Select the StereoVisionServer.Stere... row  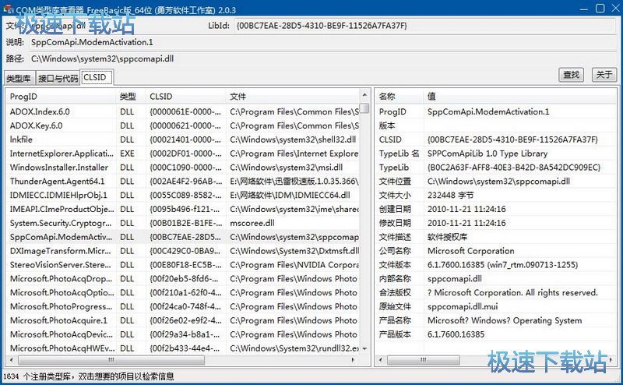pos(183,265)
